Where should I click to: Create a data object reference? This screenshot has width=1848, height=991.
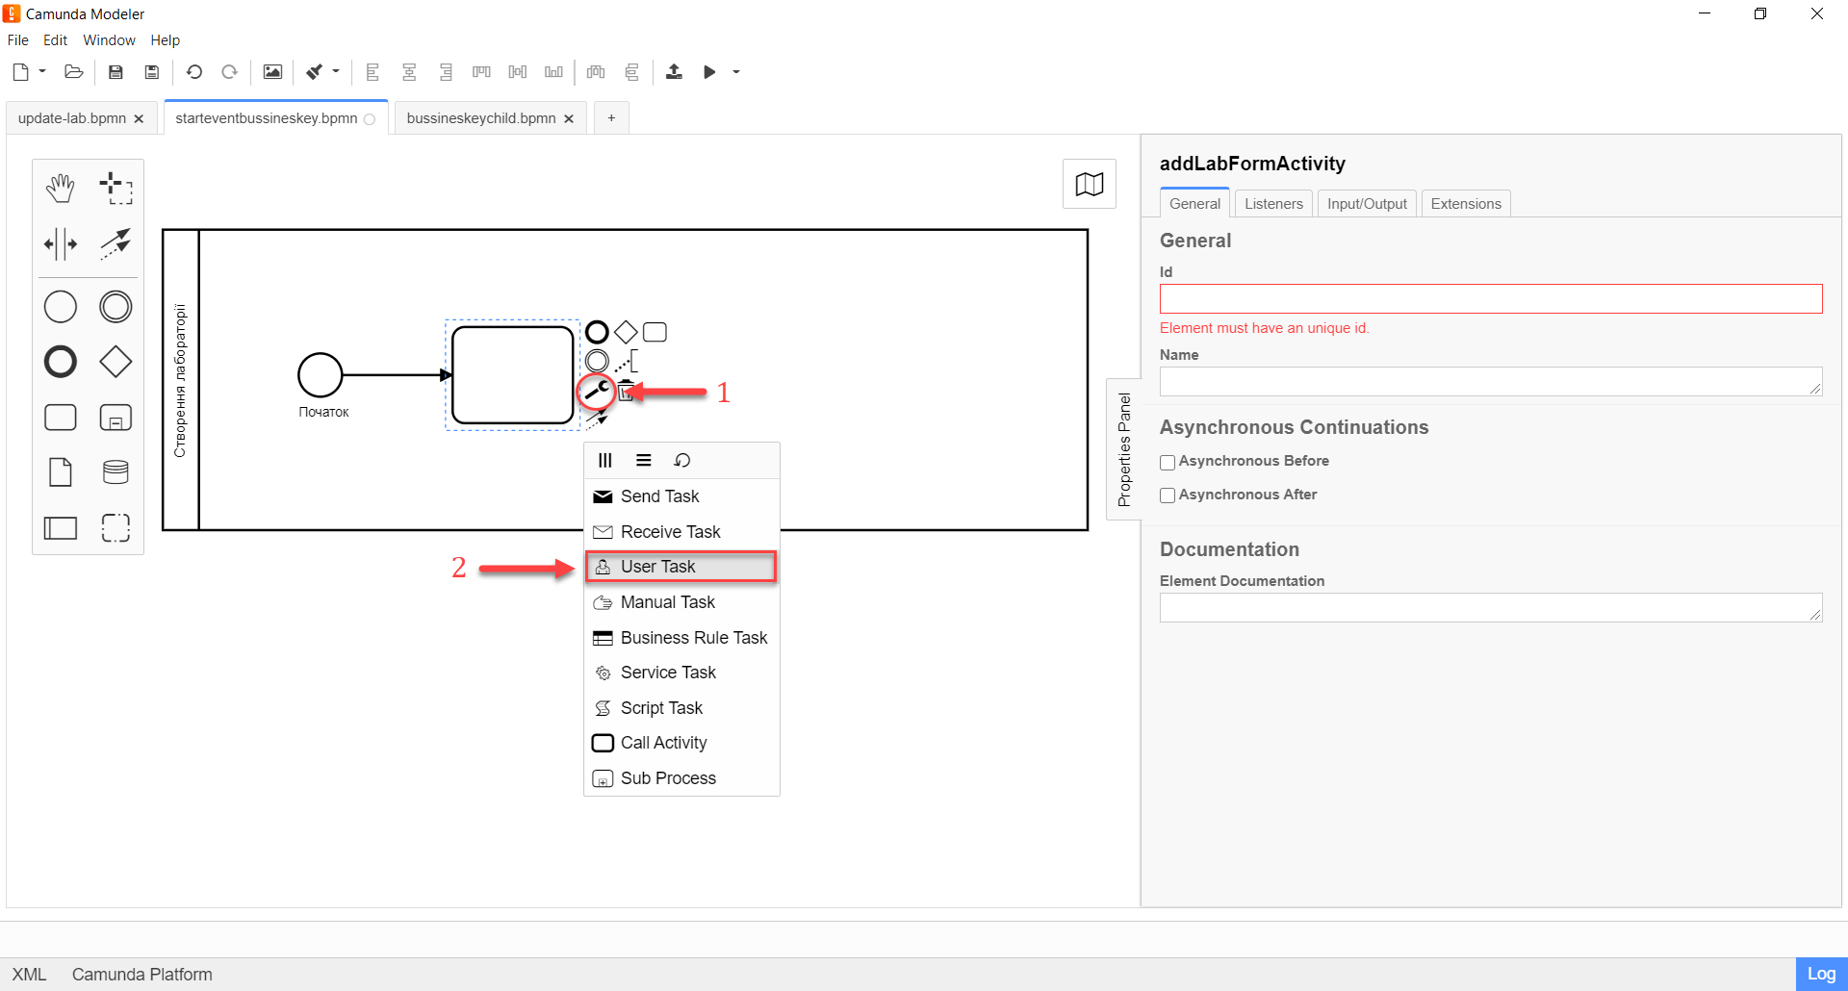(x=61, y=472)
